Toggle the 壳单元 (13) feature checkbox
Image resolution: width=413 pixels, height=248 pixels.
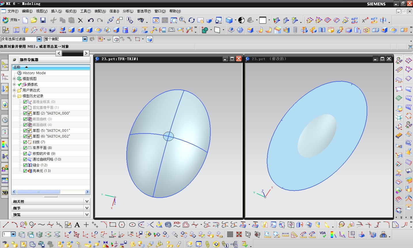(x=25, y=171)
